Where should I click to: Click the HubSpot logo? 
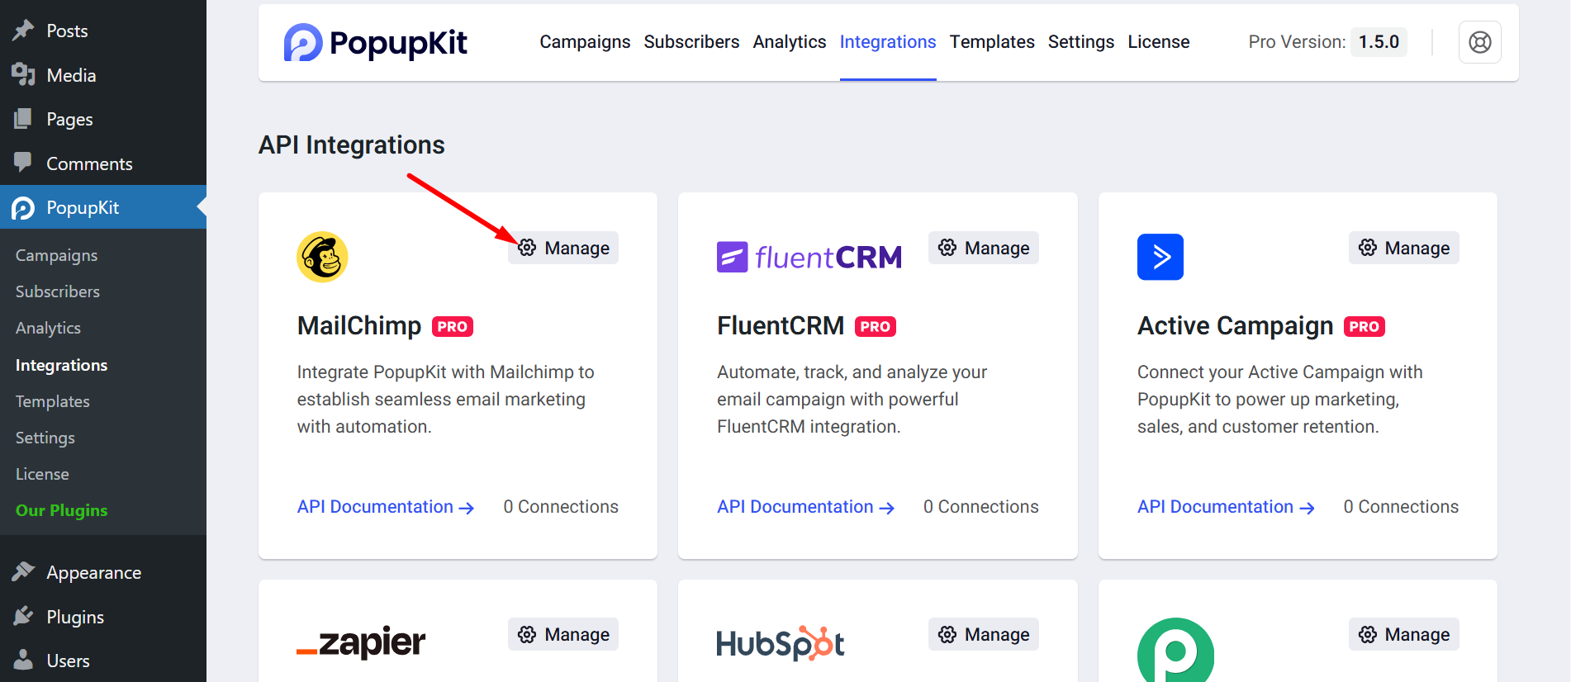tap(781, 643)
